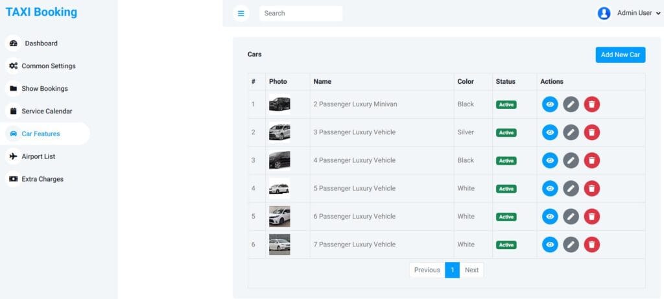Click the Cars panel heading
Viewport: 664px width, 299px height.
tap(254, 54)
